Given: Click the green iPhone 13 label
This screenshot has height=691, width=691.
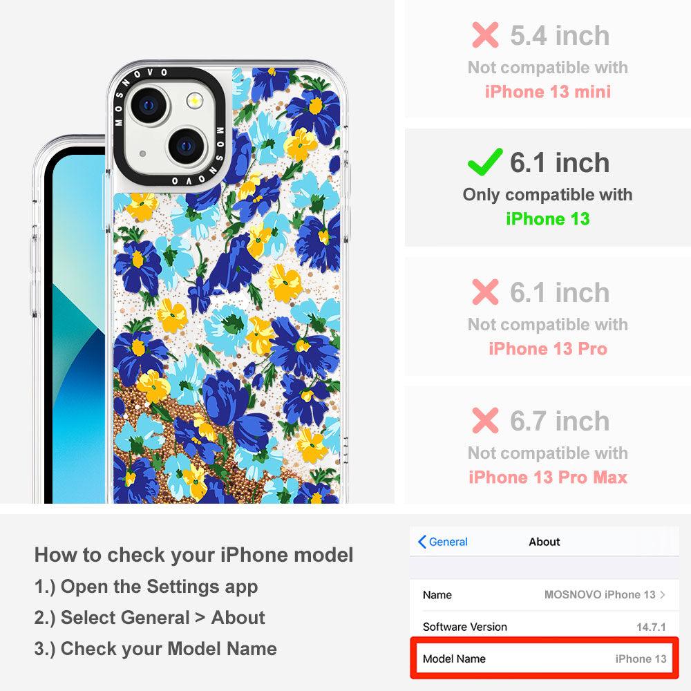Looking at the screenshot, I should coord(548,218).
